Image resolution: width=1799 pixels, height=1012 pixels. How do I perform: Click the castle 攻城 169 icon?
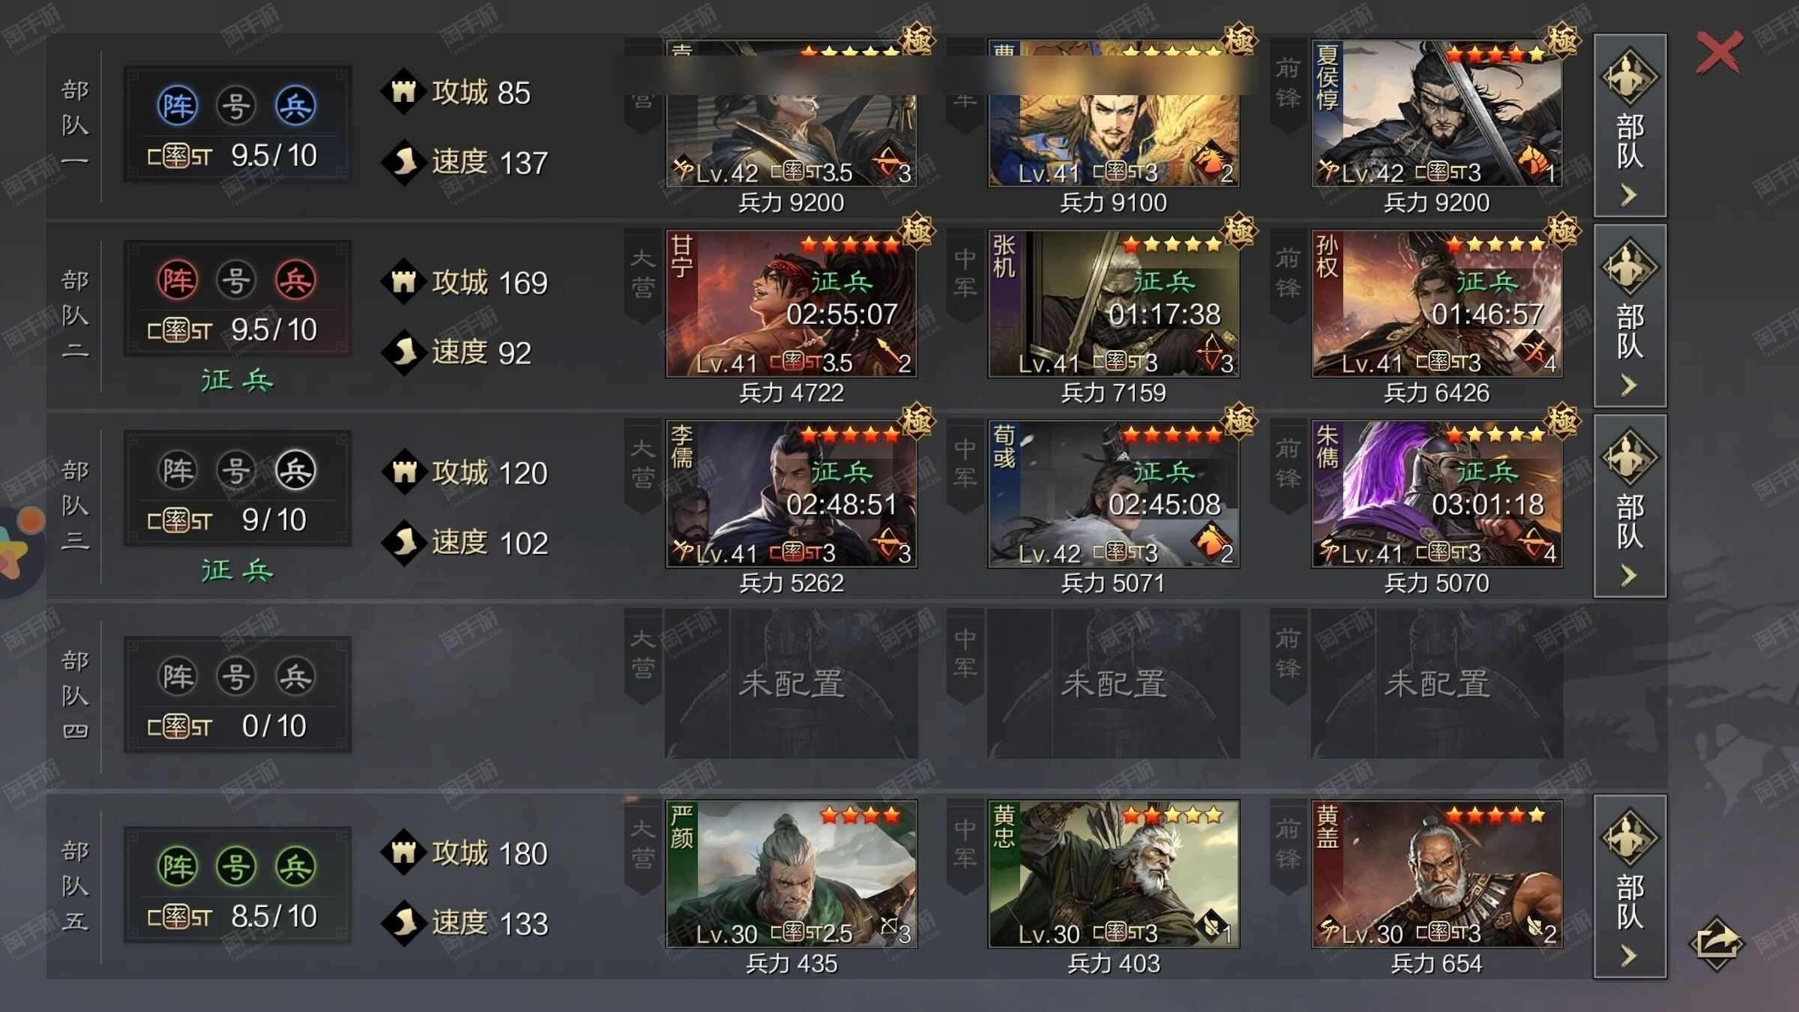tap(404, 282)
